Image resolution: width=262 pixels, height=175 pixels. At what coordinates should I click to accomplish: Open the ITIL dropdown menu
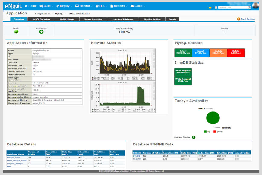tap(101, 6)
